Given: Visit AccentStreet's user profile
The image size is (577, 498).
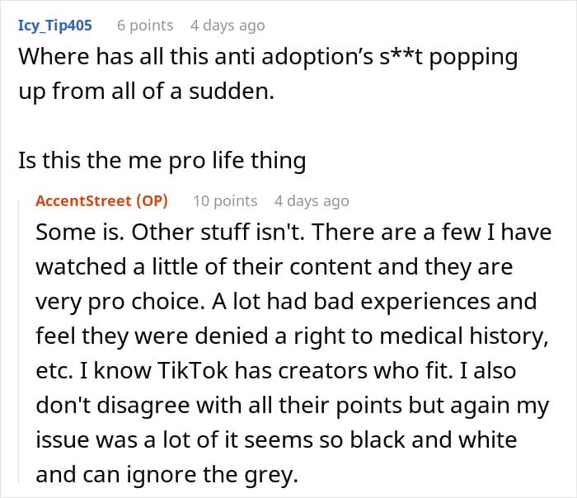Looking at the screenshot, I should tap(85, 201).
